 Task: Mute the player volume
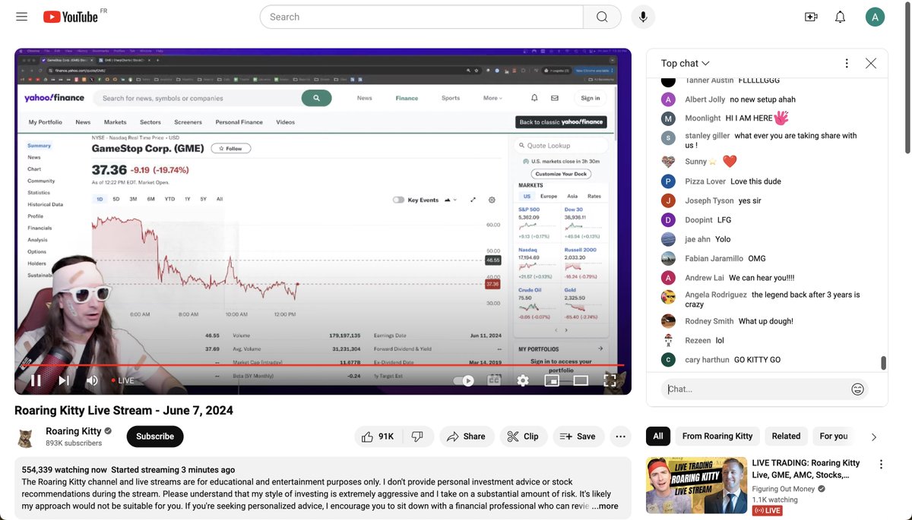point(92,380)
